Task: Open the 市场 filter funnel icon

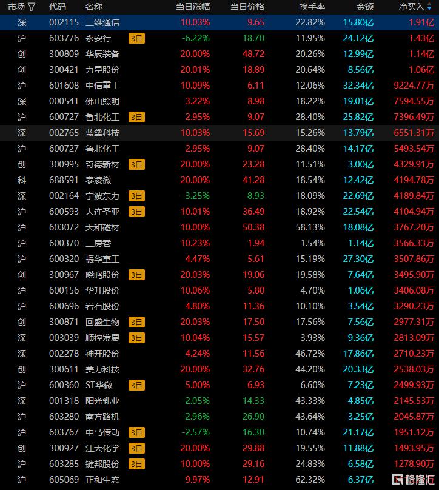Action: [x=32, y=7]
